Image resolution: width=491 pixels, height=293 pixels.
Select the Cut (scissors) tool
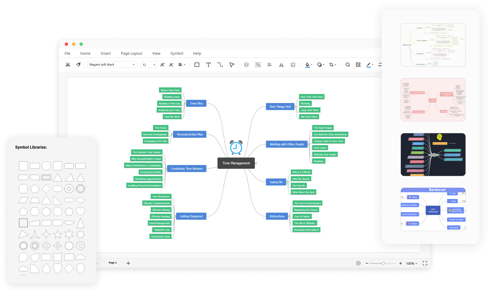(x=67, y=64)
